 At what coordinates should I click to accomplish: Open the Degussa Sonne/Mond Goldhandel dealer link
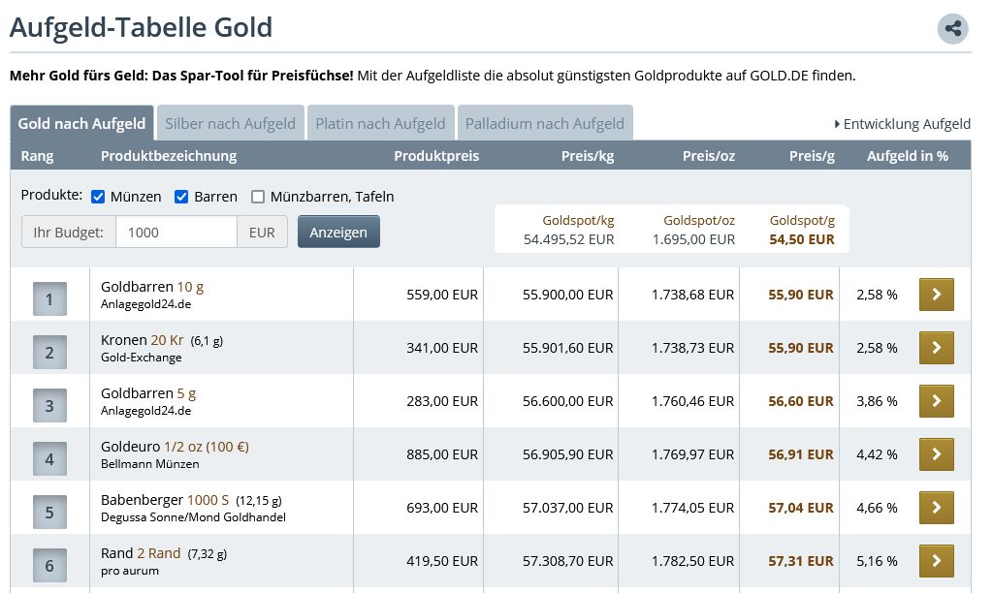[193, 517]
